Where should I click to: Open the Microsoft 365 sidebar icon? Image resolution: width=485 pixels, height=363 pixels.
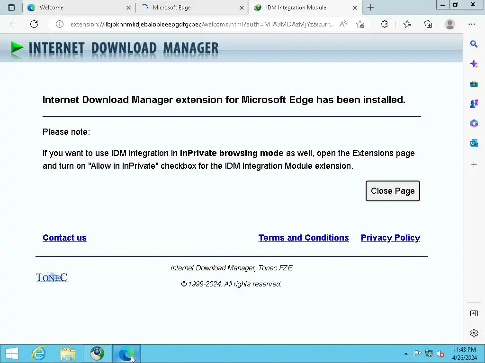pyautogui.click(x=474, y=123)
